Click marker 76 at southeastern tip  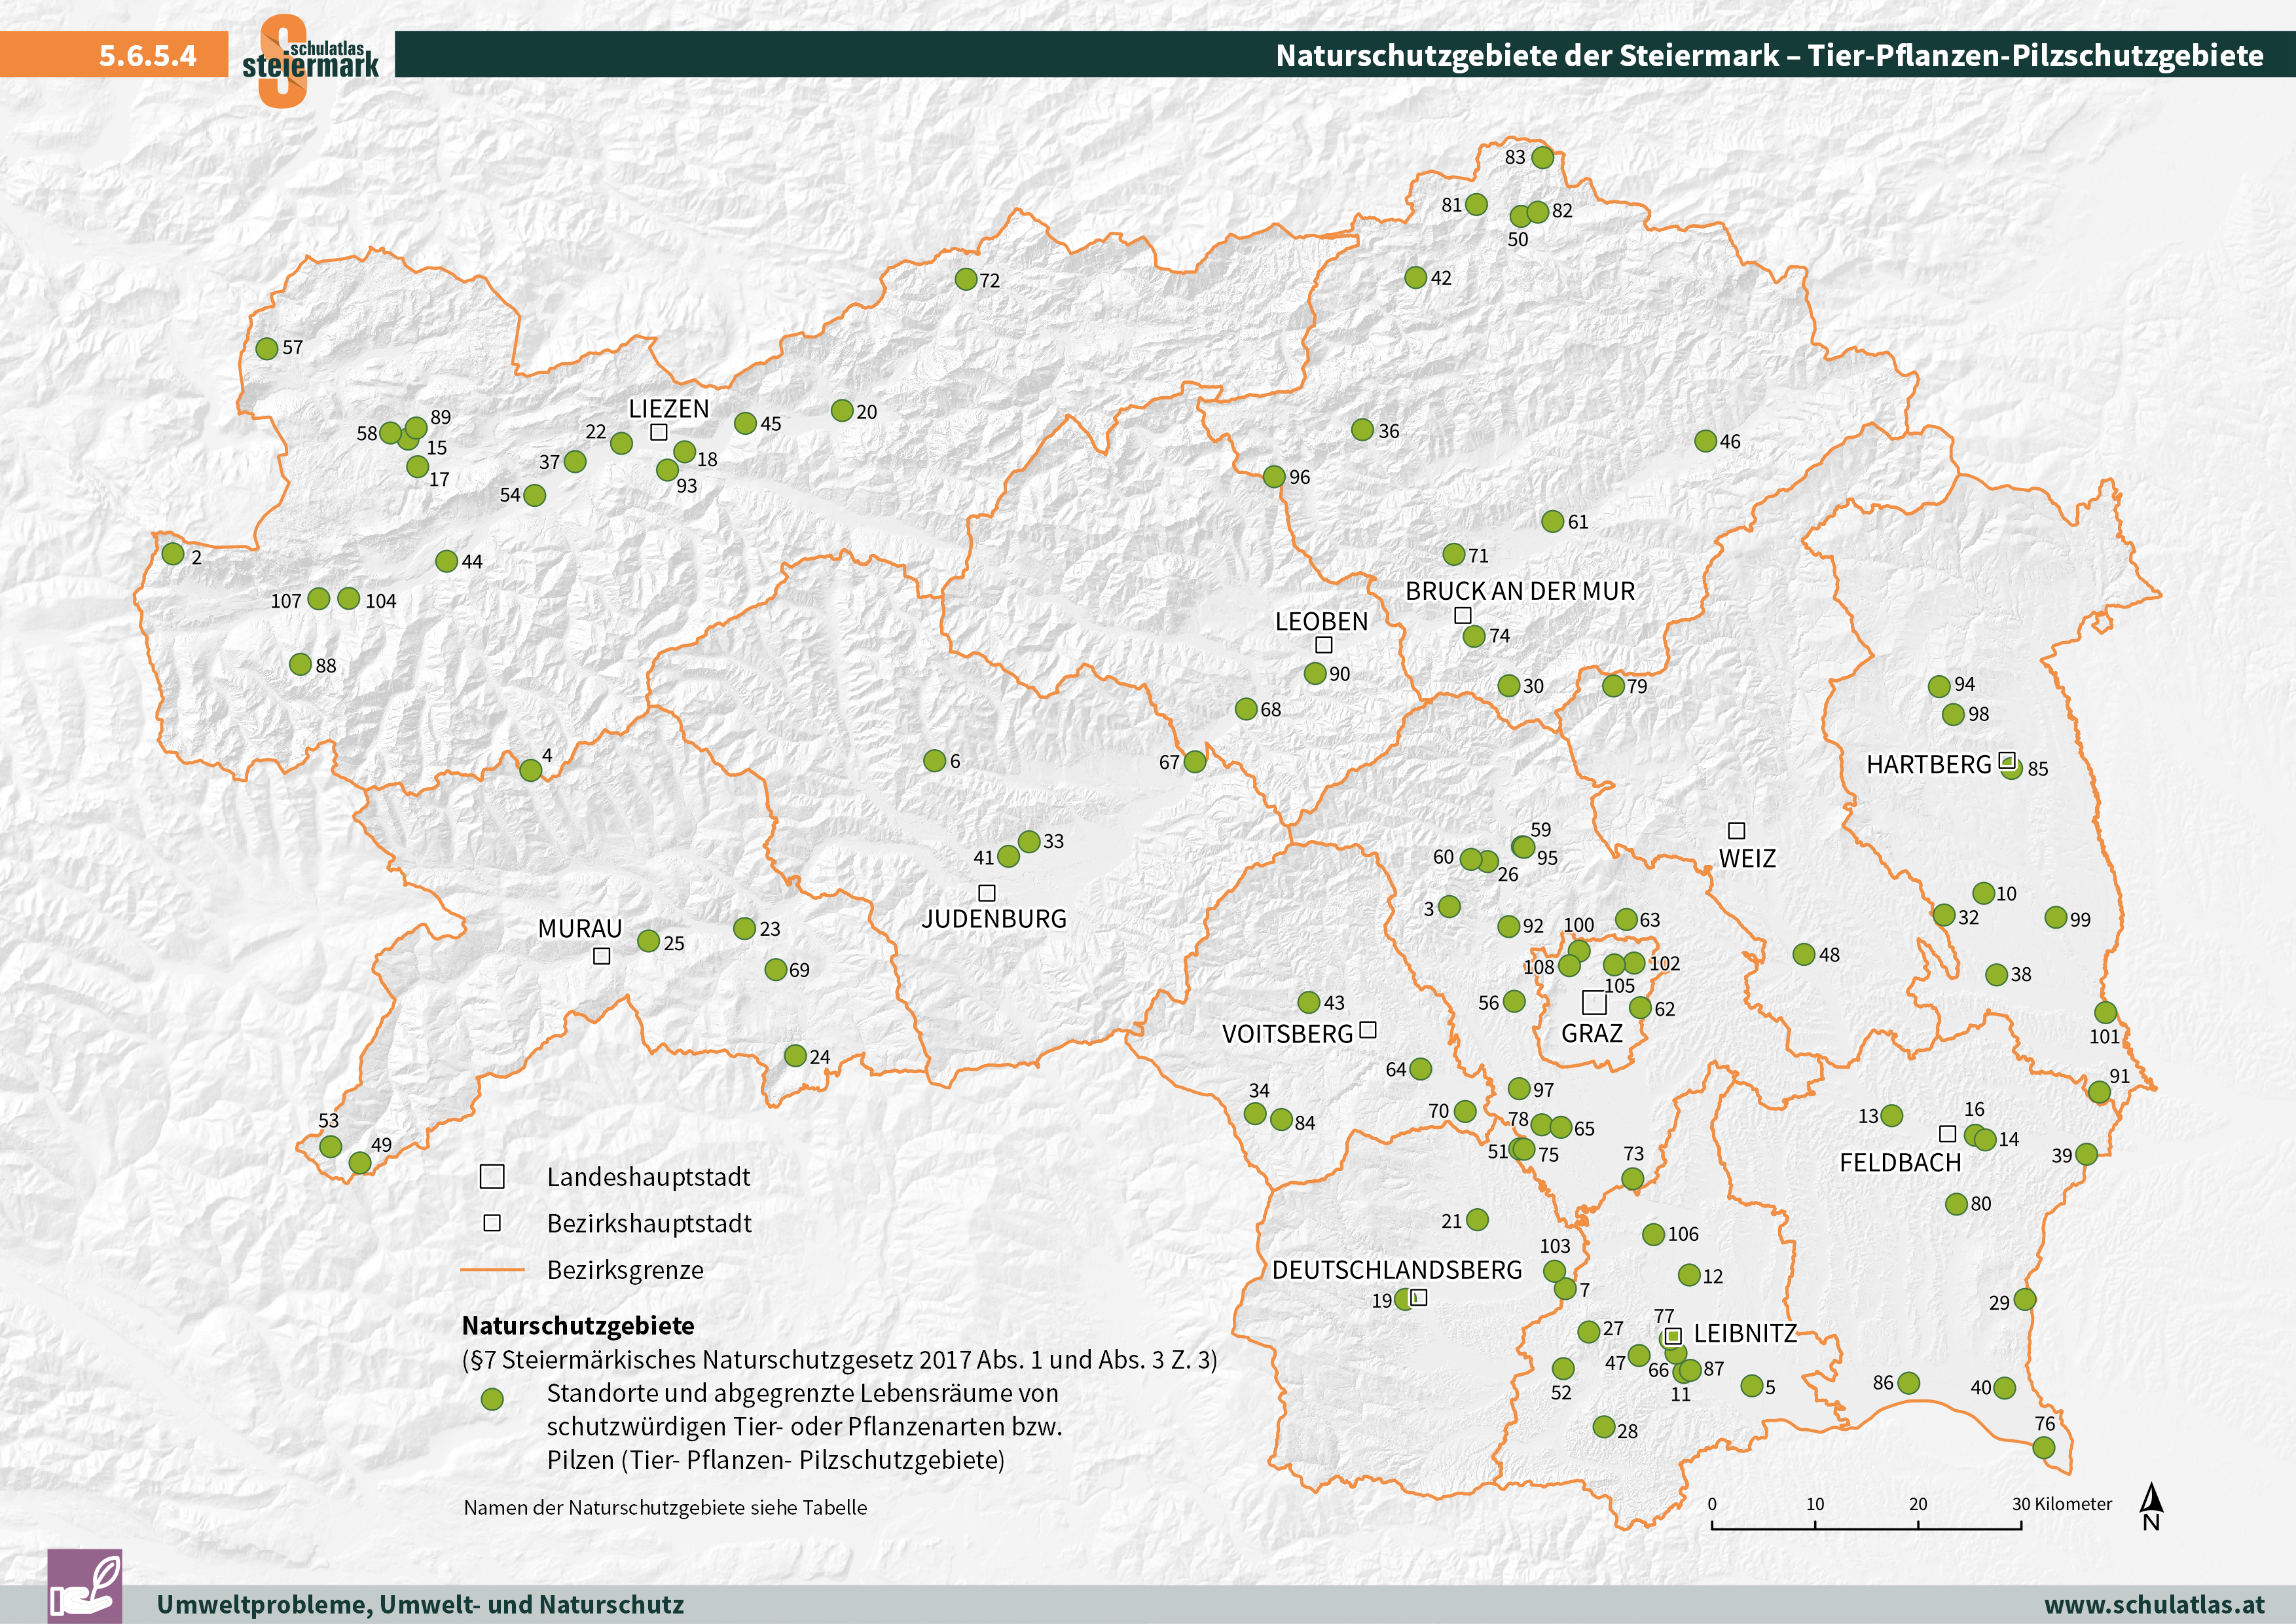coord(2044,1447)
